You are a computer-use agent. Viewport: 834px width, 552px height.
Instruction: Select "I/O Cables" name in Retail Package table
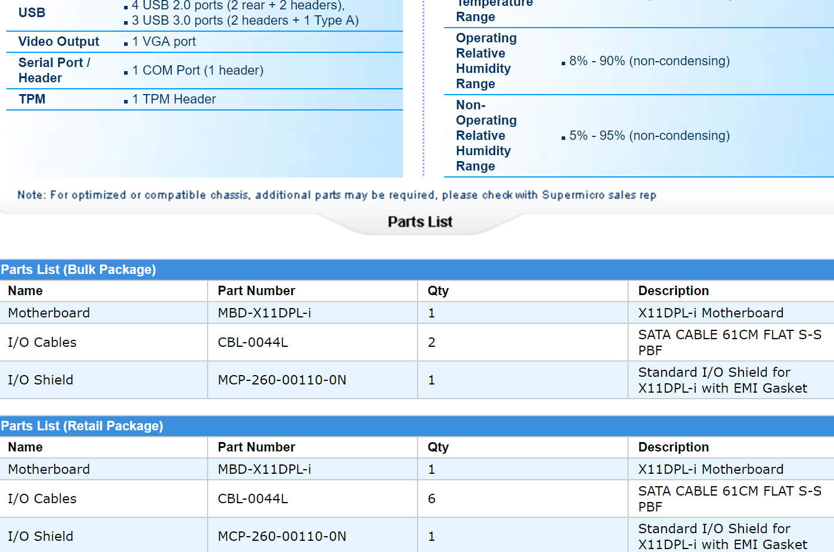[42, 499]
